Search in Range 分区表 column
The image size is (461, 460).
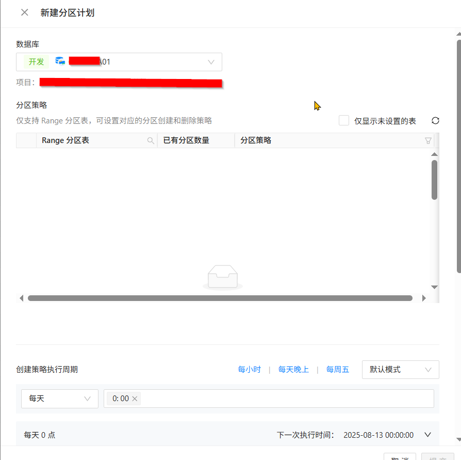151,140
